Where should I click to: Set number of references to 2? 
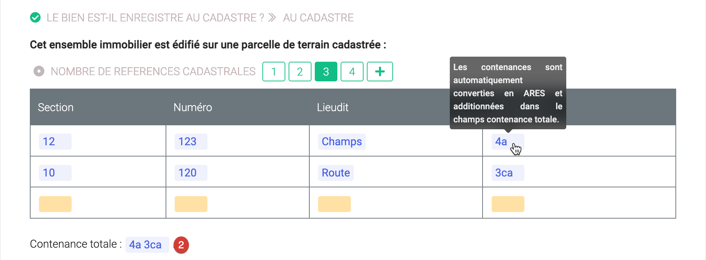[300, 72]
